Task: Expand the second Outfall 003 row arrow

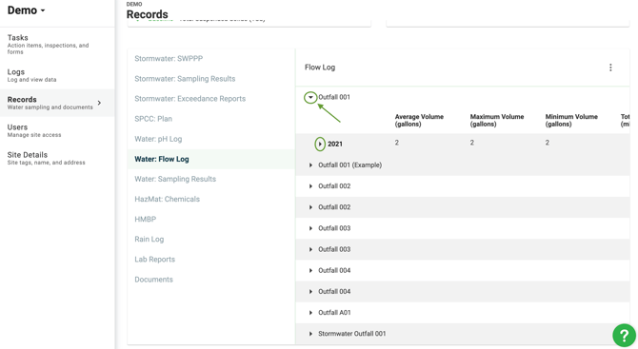Action: [310, 249]
